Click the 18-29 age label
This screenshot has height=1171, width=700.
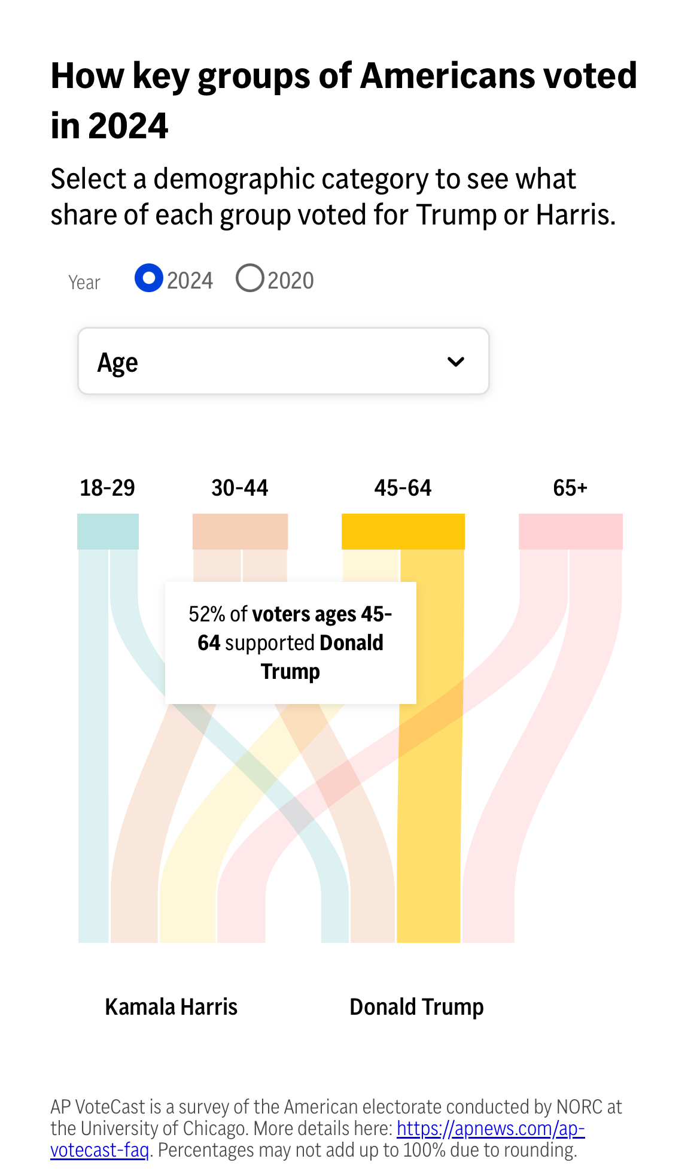tap(108, 488)
